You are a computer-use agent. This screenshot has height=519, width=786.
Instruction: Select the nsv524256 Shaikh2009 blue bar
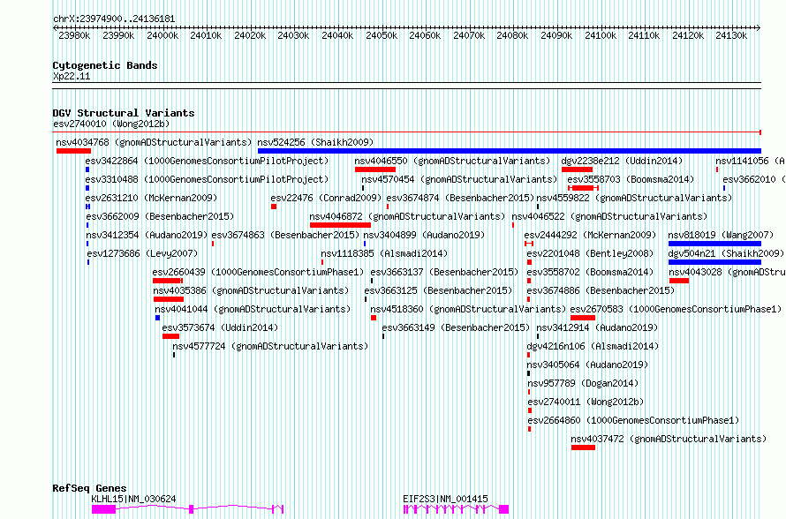(510, 151)
